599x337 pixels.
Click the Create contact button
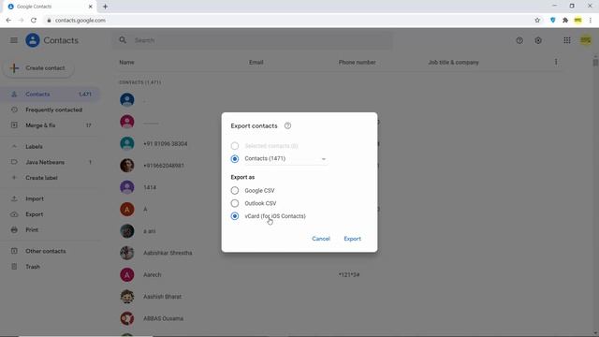(x=38, y=68)
